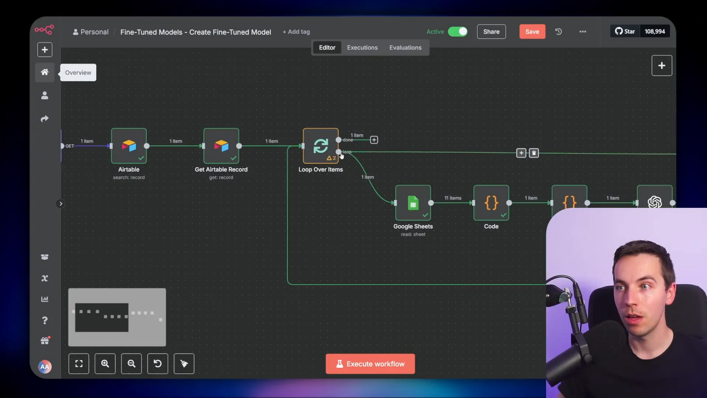This screenshot has width=707, height=398.
Task: Click the workflow name title
Action: point(196,32)
